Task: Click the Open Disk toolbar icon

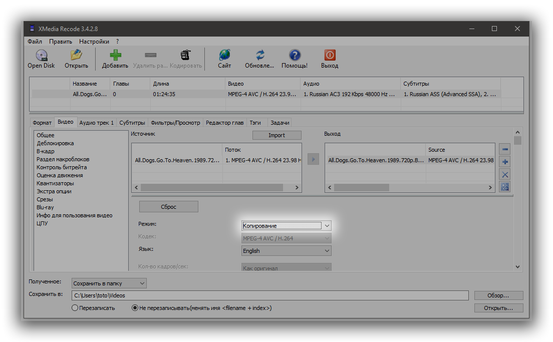Action: [x=41, y=55]
